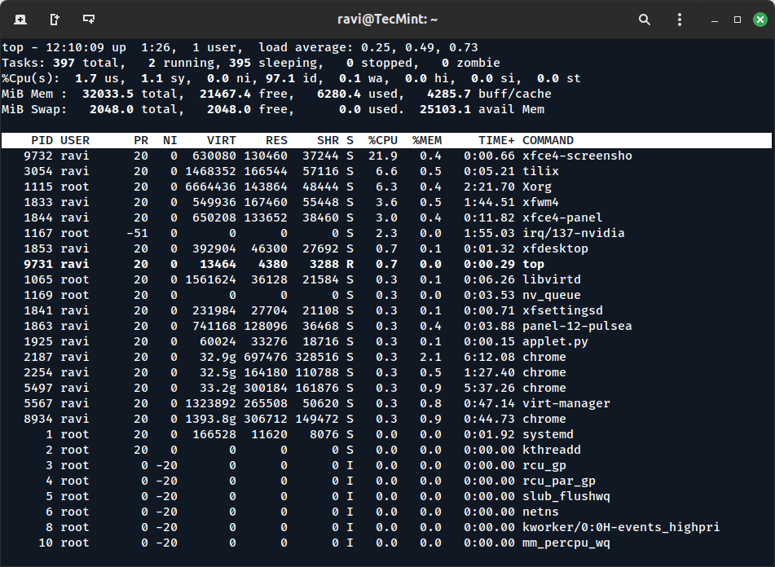Click the slub_flushwq command name
This screenshot has width=775, height=567.
coord(566,496)
